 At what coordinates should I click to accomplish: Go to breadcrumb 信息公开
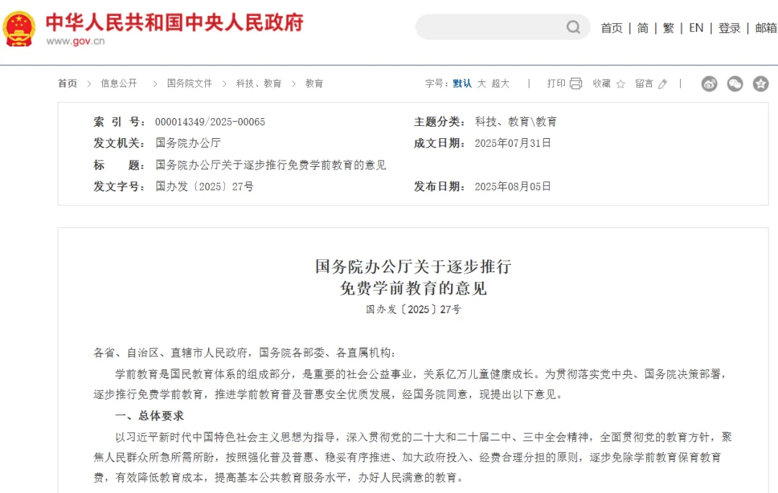coord(119,83)
